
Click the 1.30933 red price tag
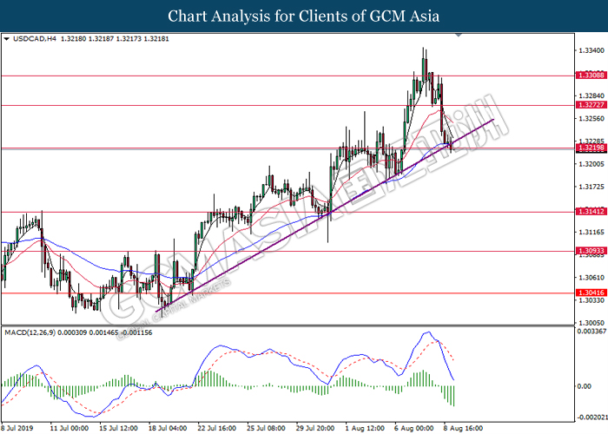pos(591,251)
